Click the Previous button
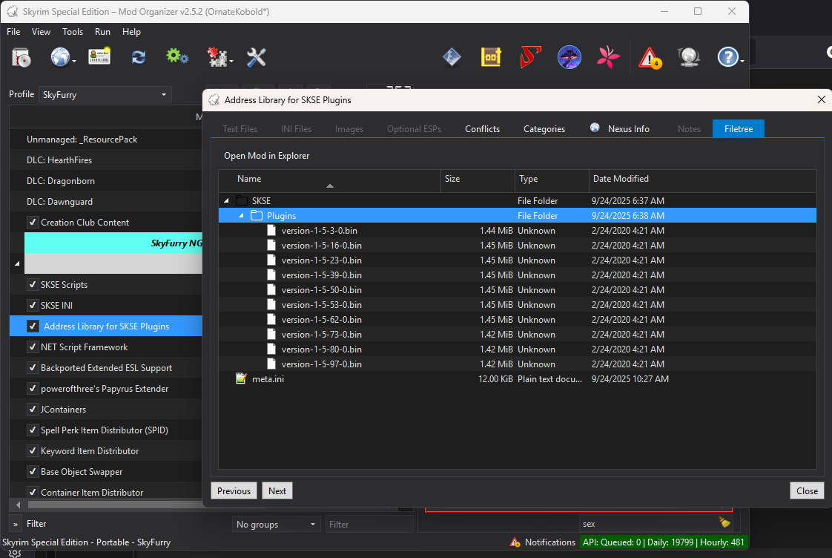832x558 pixels. [x=234, y=490]
